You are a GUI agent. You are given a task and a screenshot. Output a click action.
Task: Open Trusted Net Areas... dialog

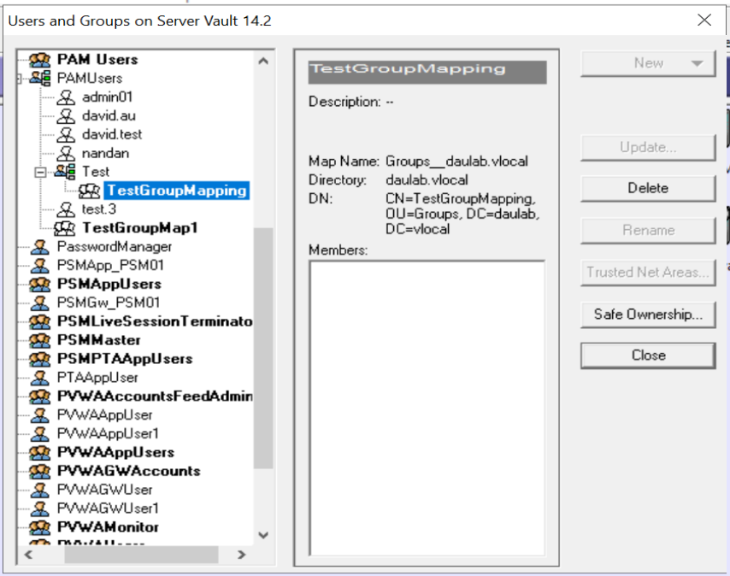tap(648, 272)
